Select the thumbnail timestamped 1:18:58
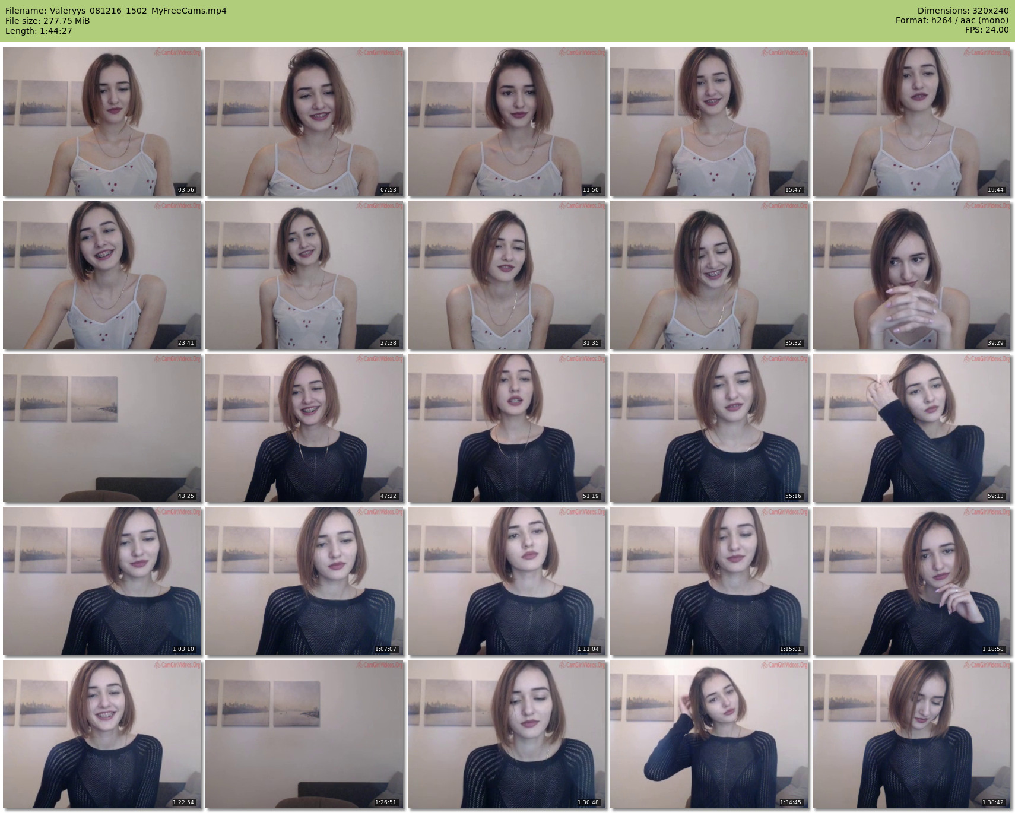1015x813 pixels. click(x=912, y=581)
